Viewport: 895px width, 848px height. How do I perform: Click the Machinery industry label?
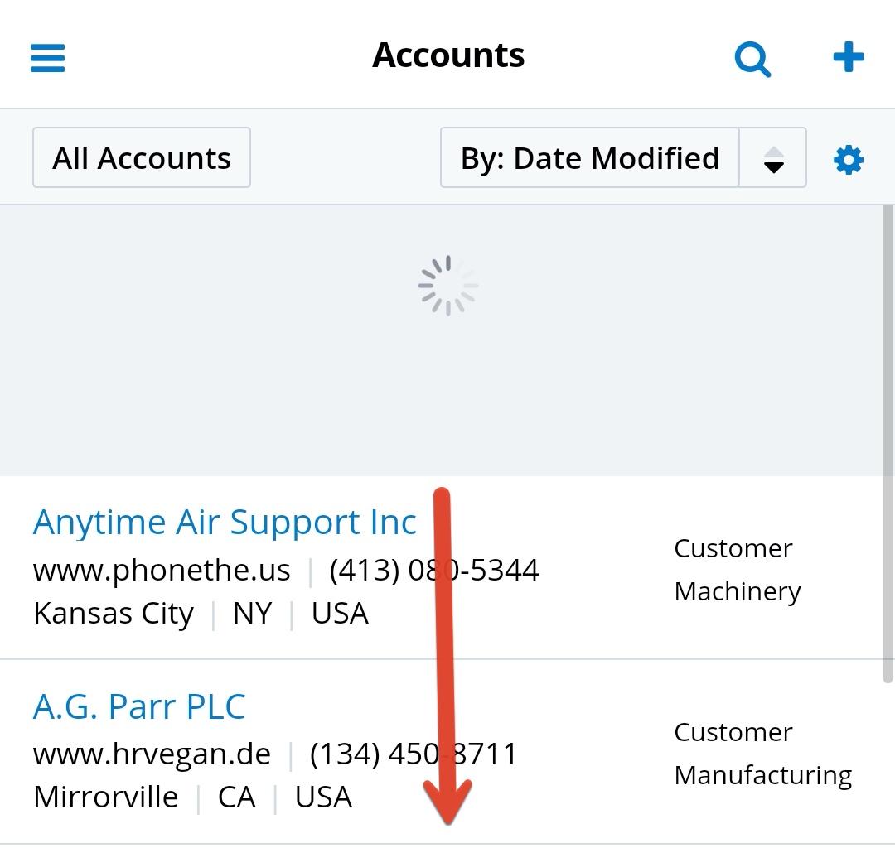[x=737, y=591]
